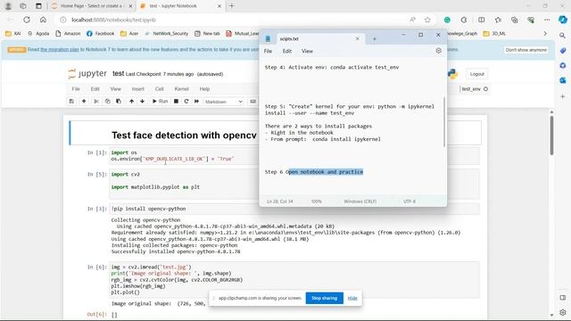
Task: Close the scripts.txt Notepad tab
Action: 357,38
